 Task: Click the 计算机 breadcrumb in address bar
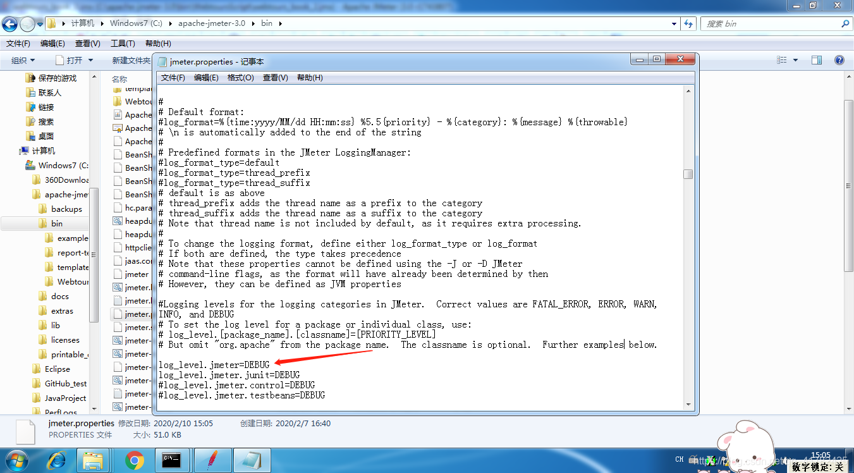[x=83, y=23]
